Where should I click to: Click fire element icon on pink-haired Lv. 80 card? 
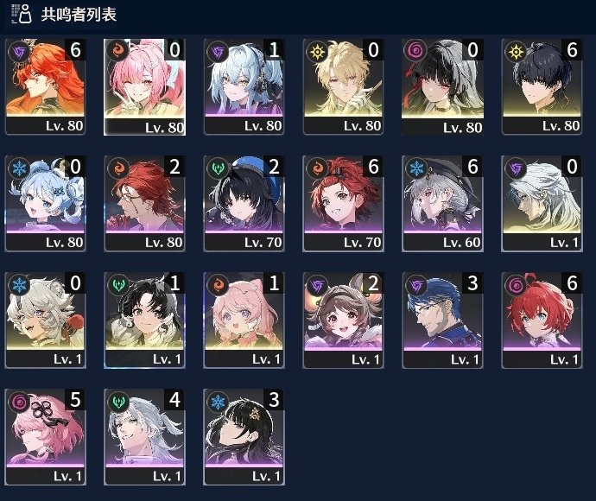point(118,51)
